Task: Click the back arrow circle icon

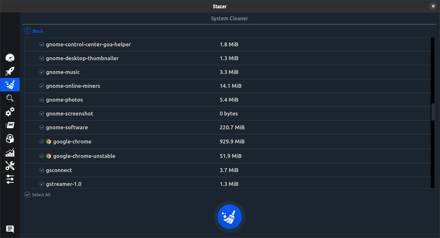Action: (28, 31)
